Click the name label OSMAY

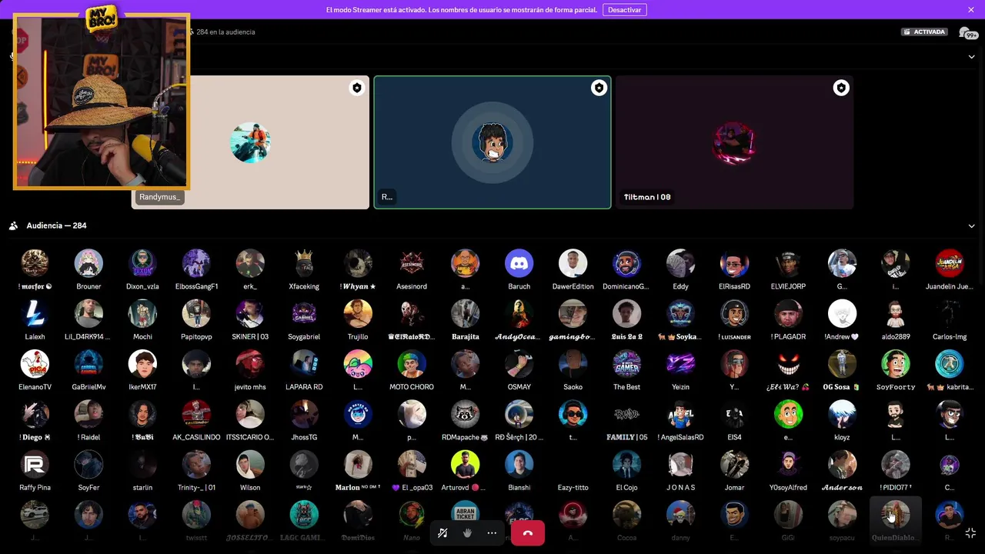519,387
